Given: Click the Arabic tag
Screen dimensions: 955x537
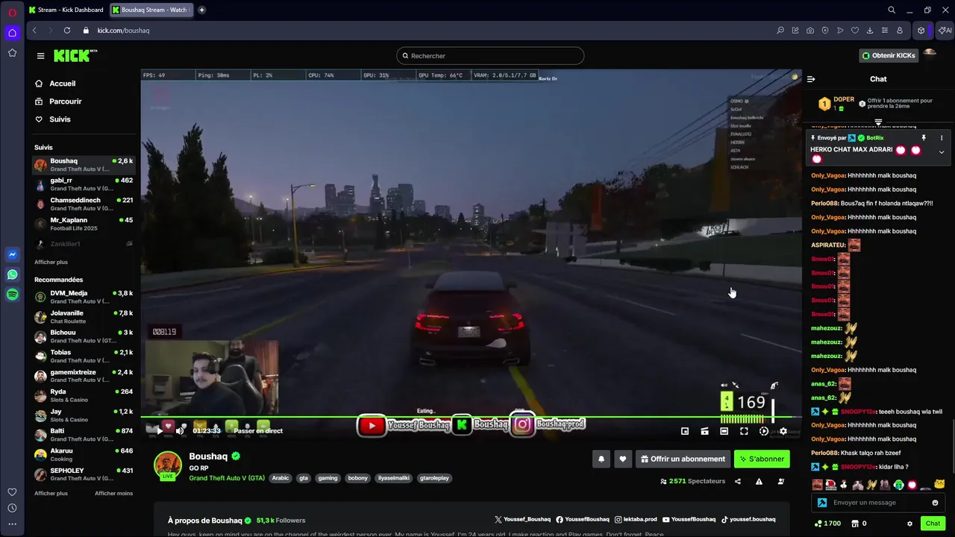Looking at the screenshot, I should tap(280, 478).
